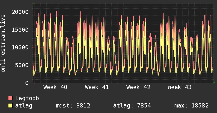Click the green arrow at y-axis top
The height and width of the screenshot is (113, 217).
[x=33, y=3]
